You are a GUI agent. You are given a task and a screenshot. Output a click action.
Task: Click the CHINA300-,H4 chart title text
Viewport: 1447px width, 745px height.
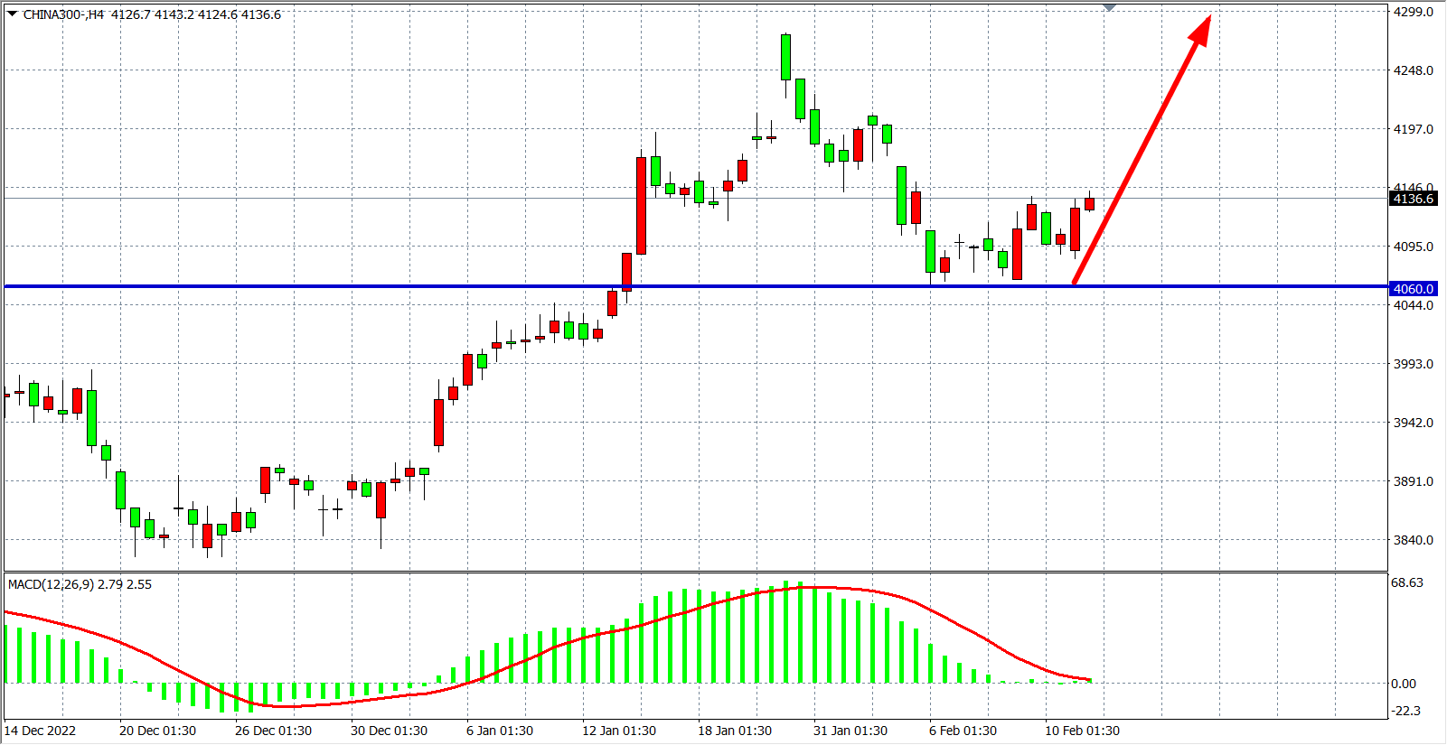[x=63, y=14]
